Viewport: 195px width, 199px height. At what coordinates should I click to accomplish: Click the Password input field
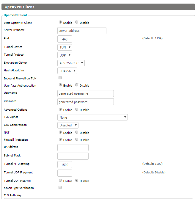click(x=86, y=102)
